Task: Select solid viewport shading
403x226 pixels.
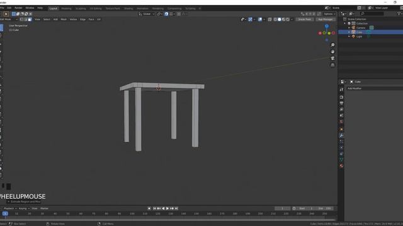Action: click(x=280, y=19)
